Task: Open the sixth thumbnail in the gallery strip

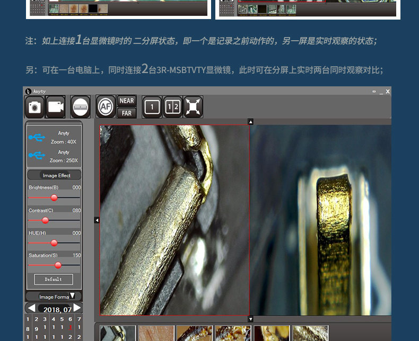Action: pyautogui.click(x=310, y=333)
